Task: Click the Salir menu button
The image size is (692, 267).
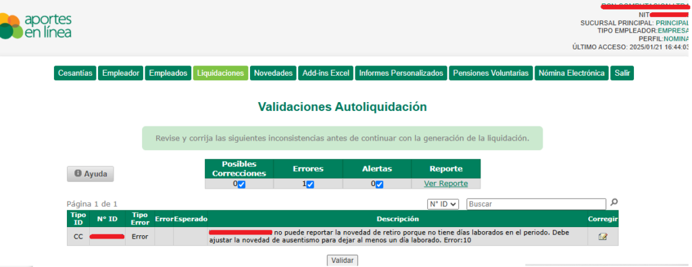Action: coord(622,73)
